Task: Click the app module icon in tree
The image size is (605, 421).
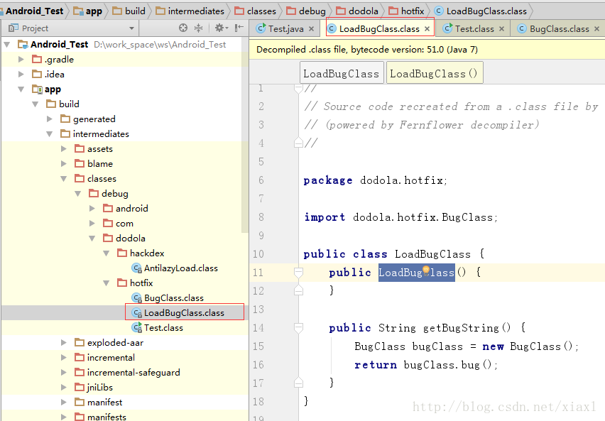Action: pyautogui.click(x=37, y=89)
